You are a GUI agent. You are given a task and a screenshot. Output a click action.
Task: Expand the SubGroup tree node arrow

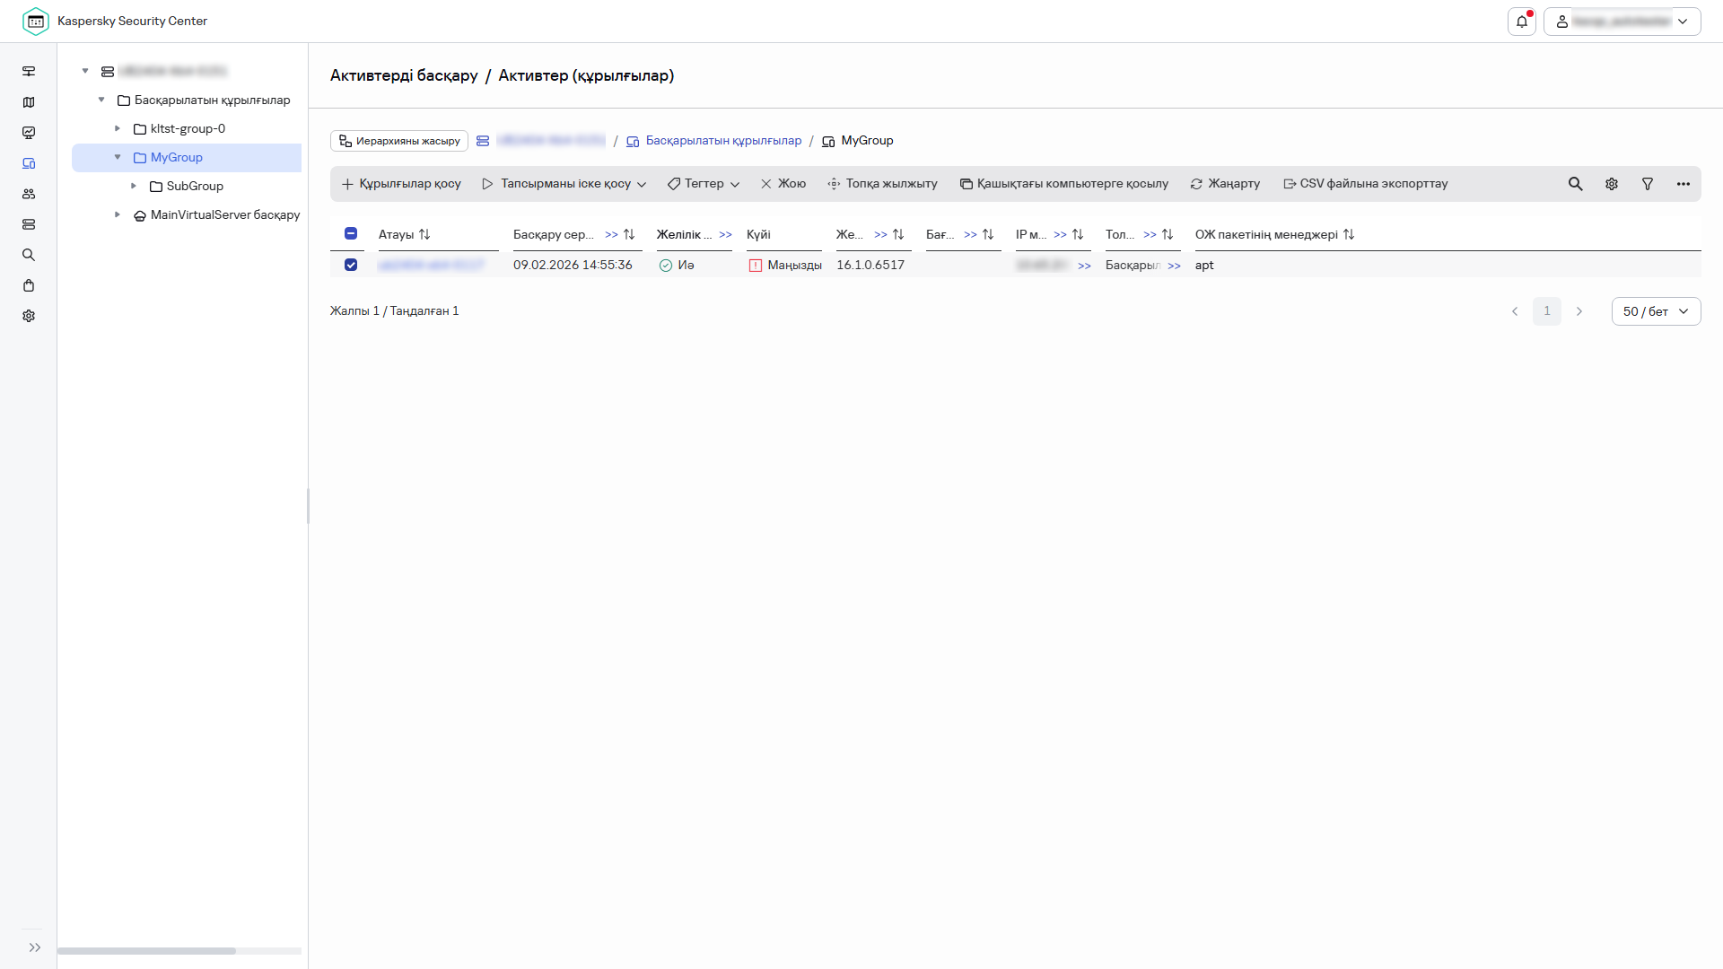point(134,186)
